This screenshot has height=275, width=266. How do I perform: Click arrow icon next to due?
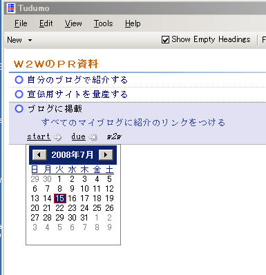click(93, 137)
